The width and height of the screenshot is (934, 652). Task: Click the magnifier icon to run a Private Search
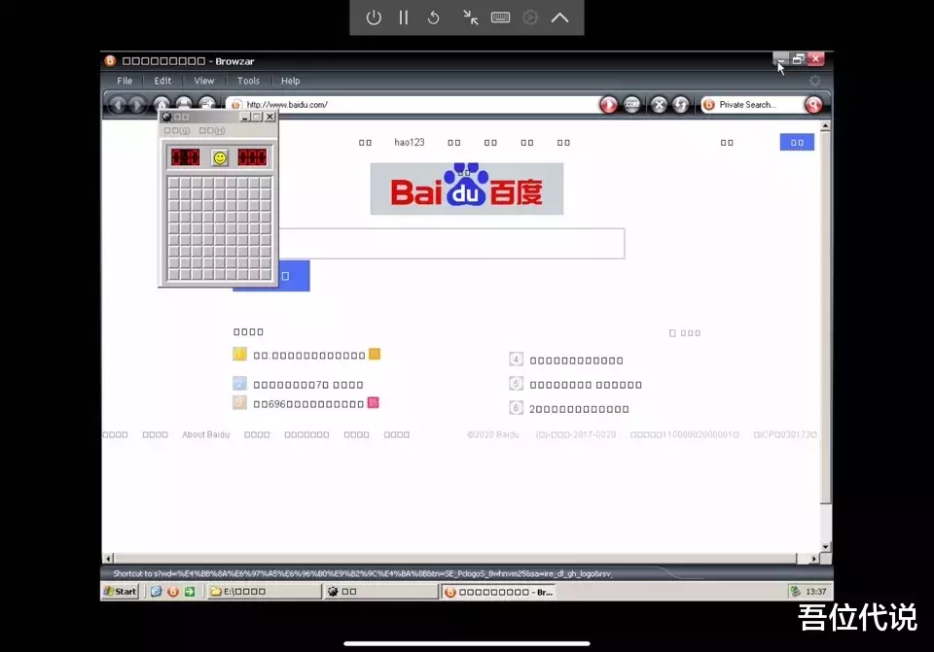coord(813,104)
